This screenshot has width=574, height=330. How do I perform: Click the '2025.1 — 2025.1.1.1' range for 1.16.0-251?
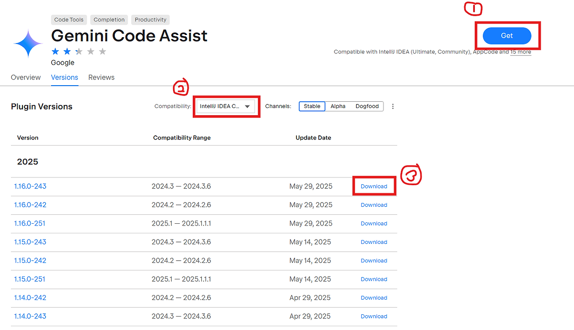181,223
